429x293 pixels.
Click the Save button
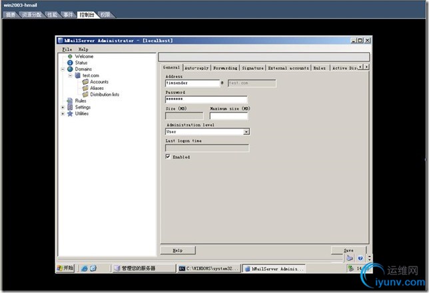point(348,250)
